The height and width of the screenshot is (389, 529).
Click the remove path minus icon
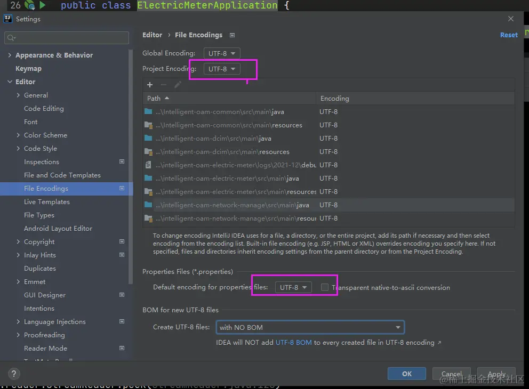coord(164,85)
